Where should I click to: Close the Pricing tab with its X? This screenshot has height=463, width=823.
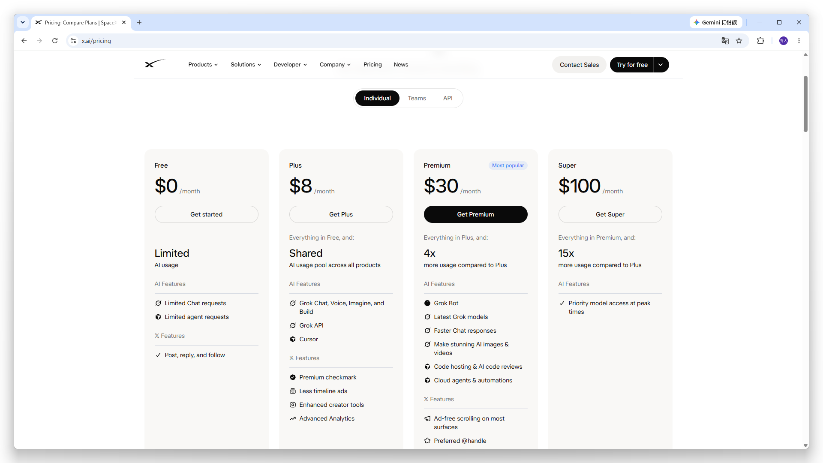click(124, 22)
